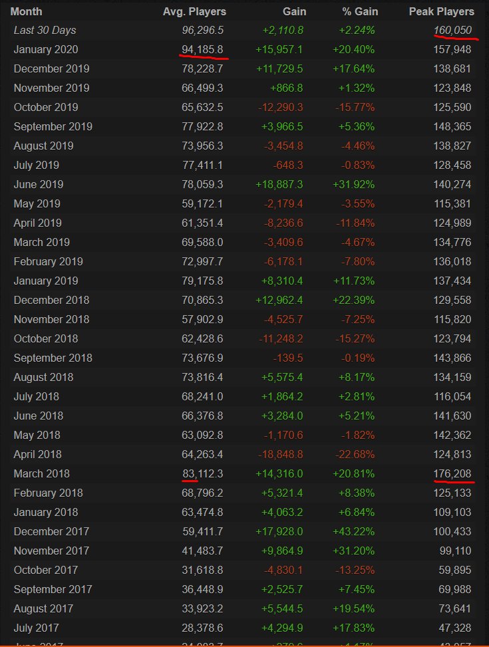Click the -15.77% gain percentage
The image size is (489, 647).
[x=355, y=107]
